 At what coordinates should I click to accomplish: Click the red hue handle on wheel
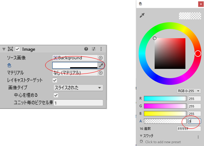coord(198,53)
